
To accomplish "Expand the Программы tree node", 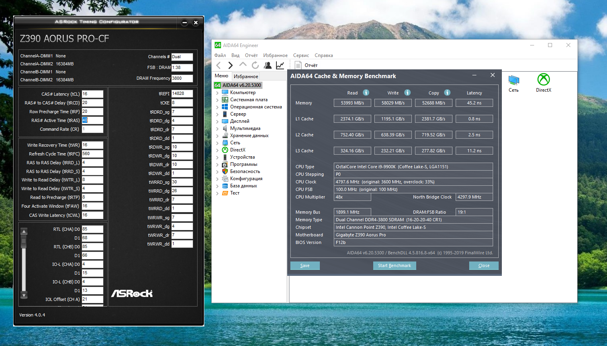I will coord(217,164).
